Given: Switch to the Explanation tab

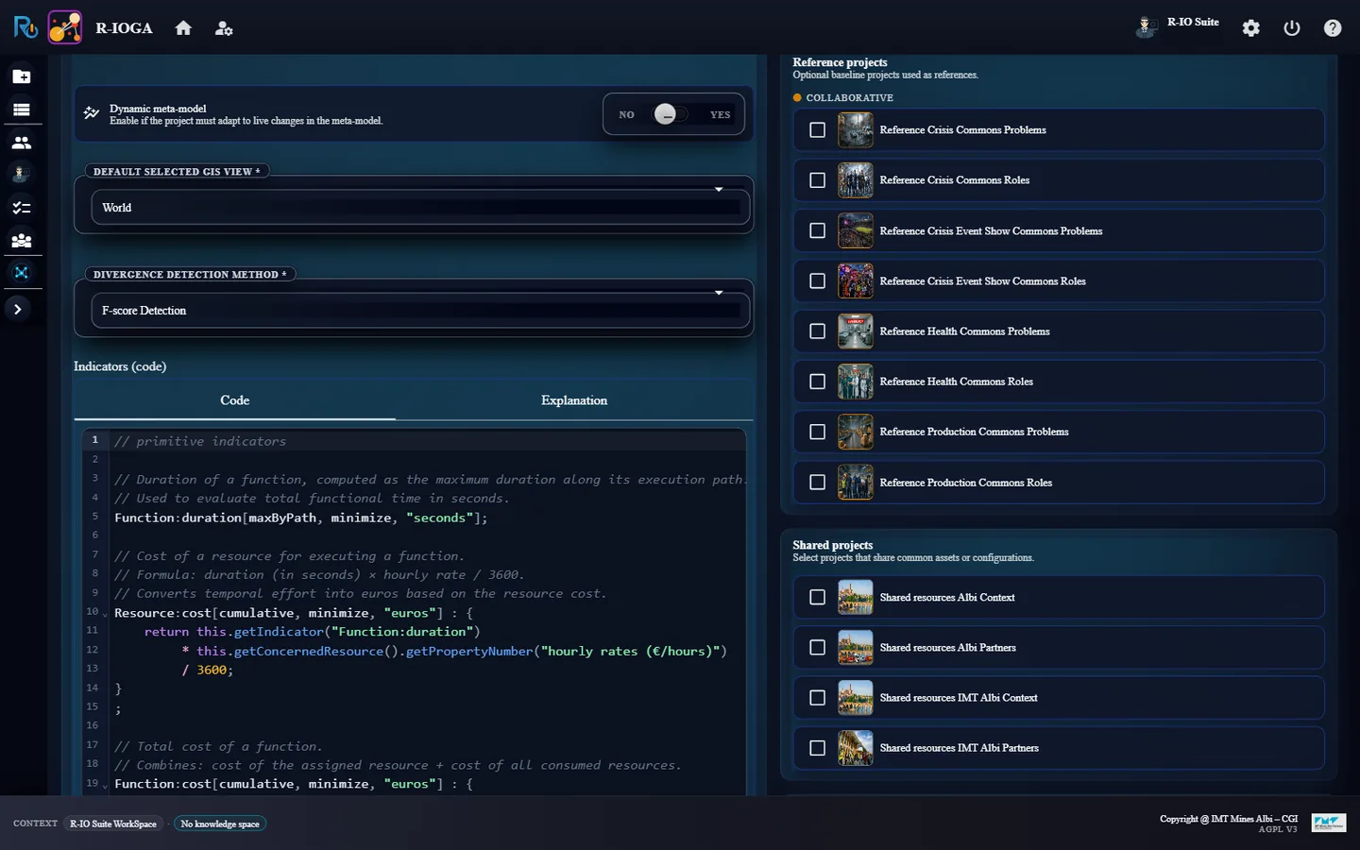Looking at the screenshot, I should coord(574,400).
